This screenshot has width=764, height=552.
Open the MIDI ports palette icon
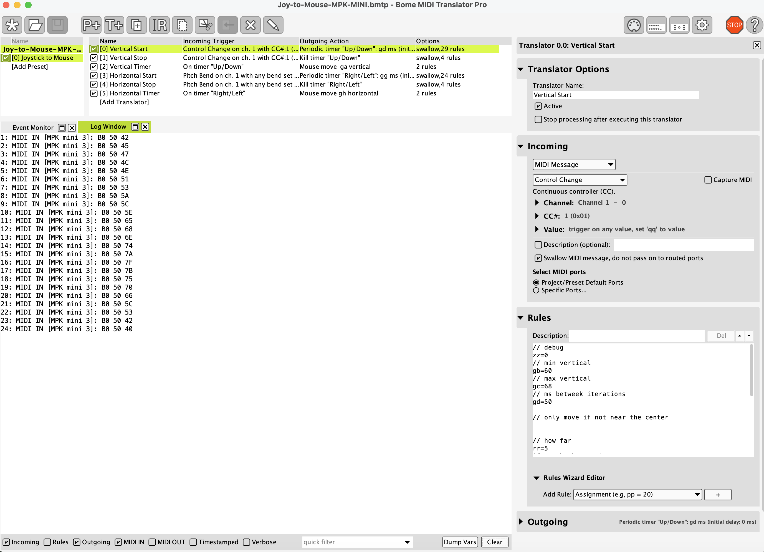coord(634,25)
